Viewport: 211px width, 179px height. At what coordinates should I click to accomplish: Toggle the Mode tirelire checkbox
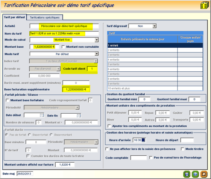tap(183, 149)
